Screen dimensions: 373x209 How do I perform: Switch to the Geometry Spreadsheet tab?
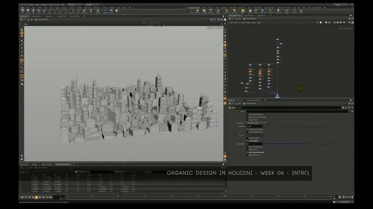(x=62, y=164)
